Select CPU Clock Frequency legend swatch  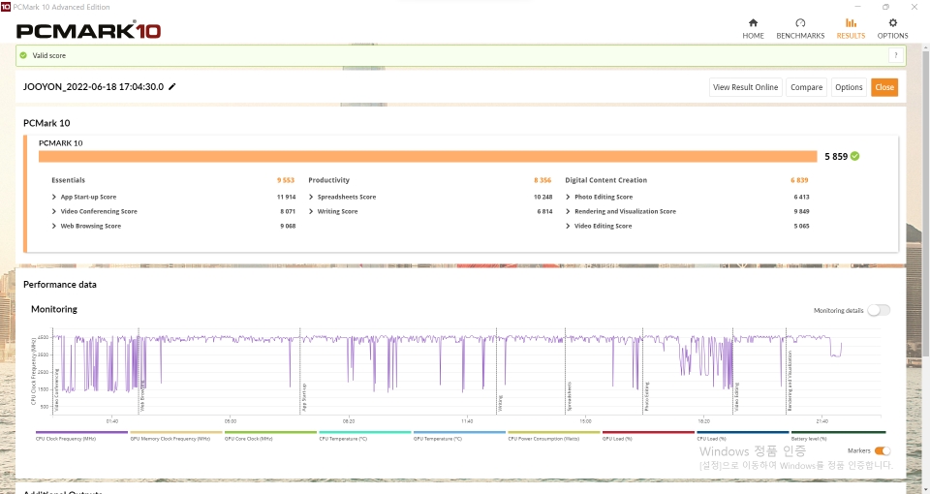click(x=81, y=432)
